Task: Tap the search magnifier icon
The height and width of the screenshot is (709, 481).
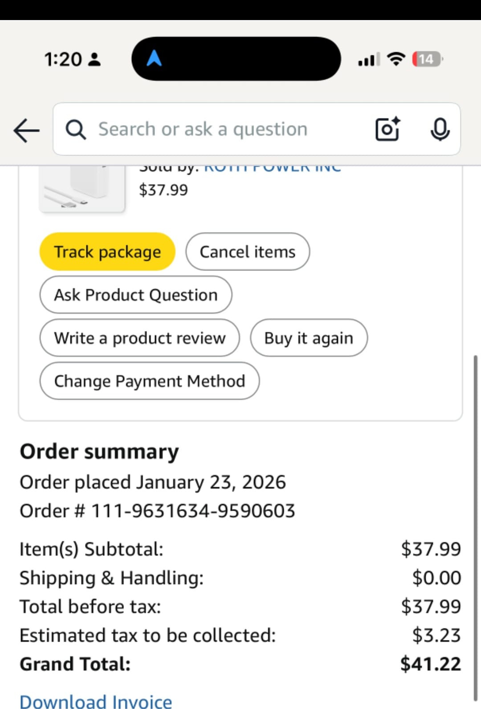Action: pyautogui.click(x=76, y=130)
